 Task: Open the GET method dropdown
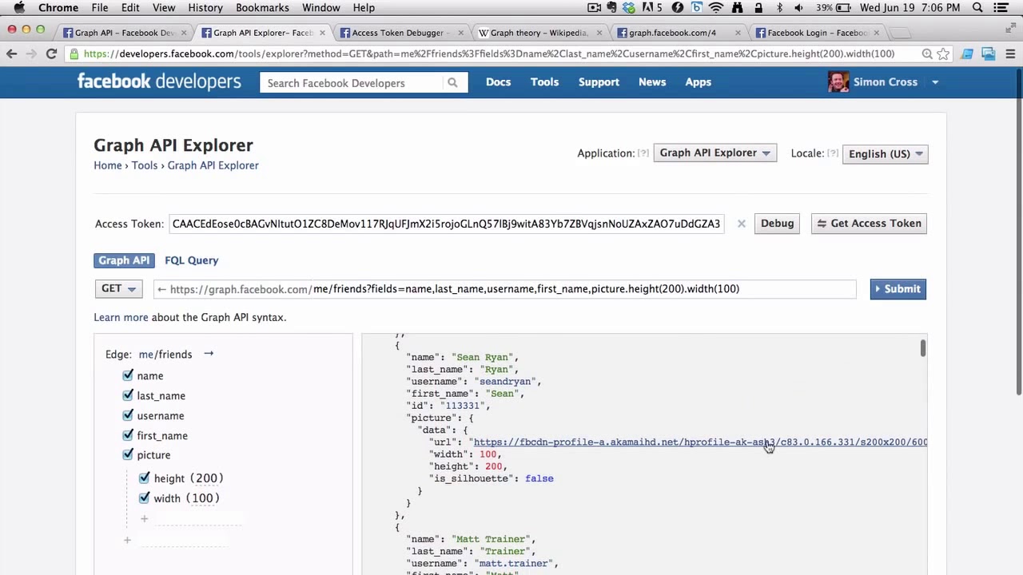pos(118,289)
